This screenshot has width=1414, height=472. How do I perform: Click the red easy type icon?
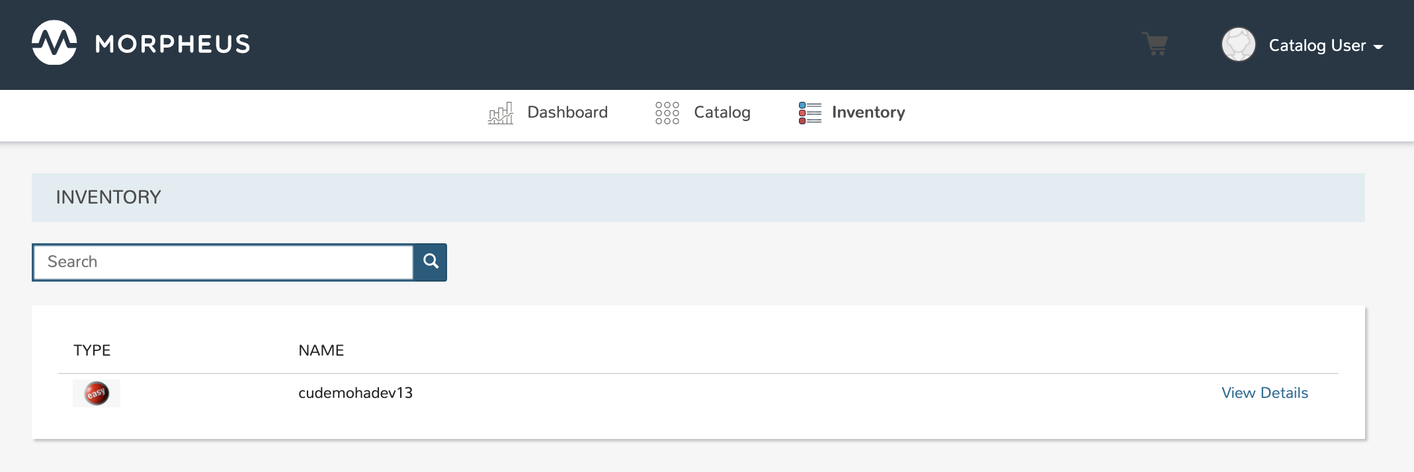(97, 393)
